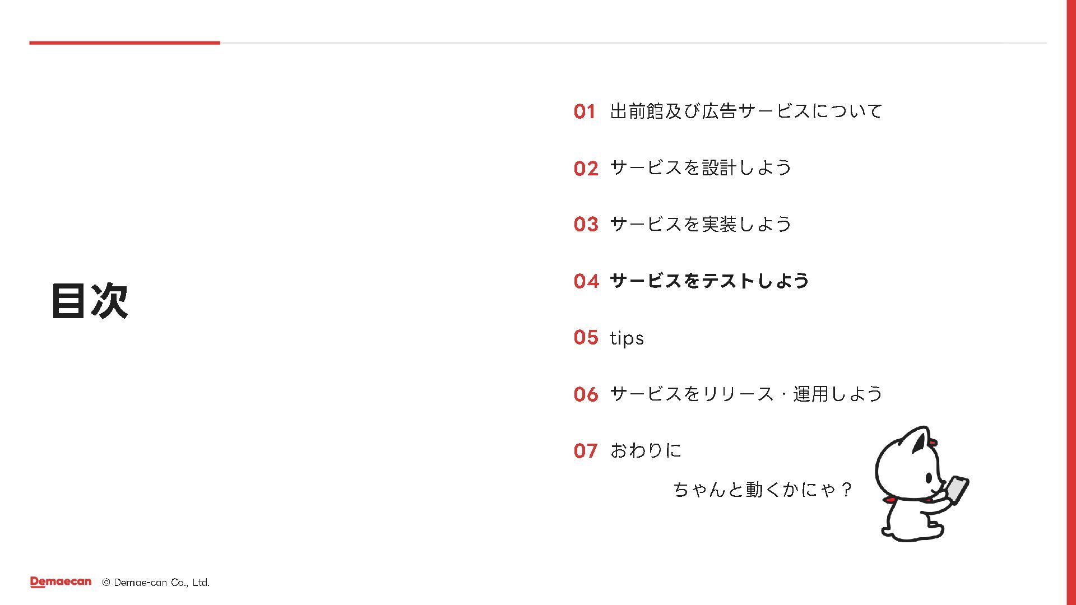The image size is (1076, 605).
Task: Click the red number 03
Action: point(586,225)
